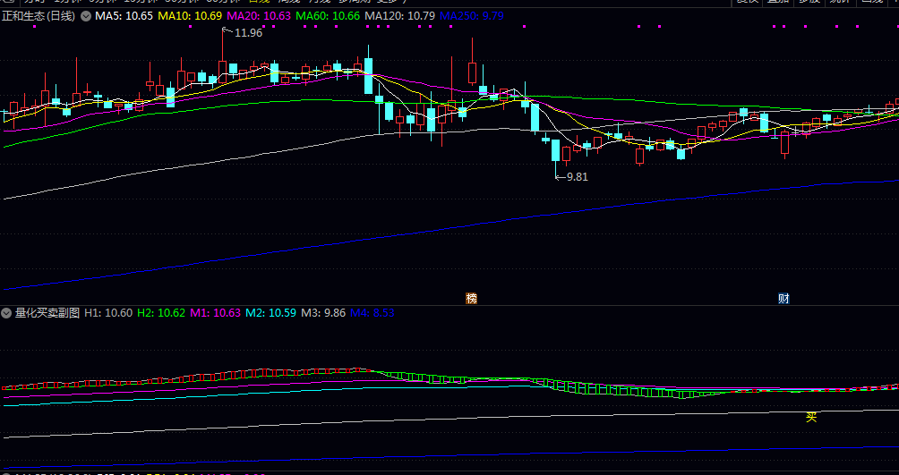The image size is (899, 475).
Task: Click the 量化买卖副图 indicator name
Action: (47, 313)
